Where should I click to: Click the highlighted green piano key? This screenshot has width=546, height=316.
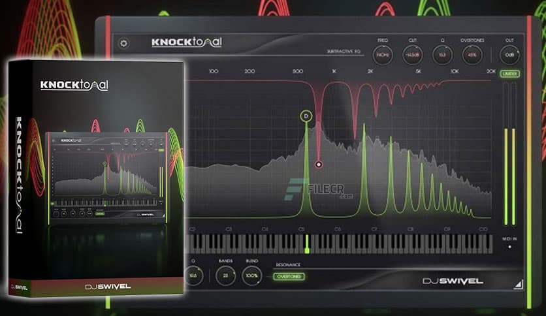click(307, 244)
